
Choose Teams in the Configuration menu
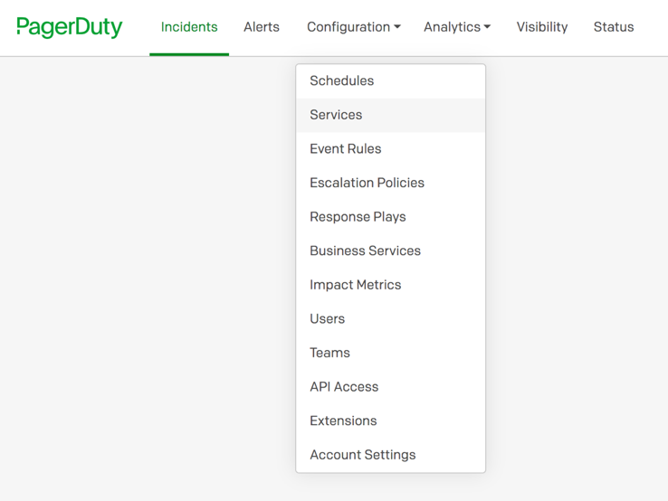[391, 354]
